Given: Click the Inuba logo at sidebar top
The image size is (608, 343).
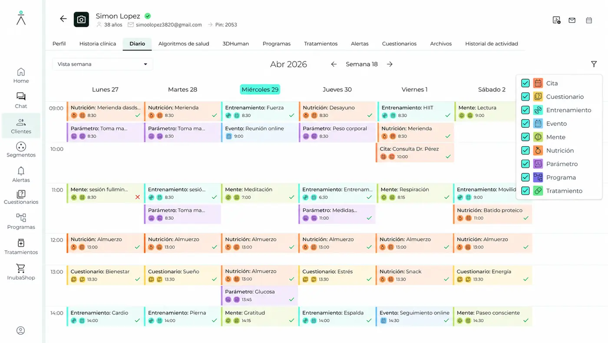Looking at the screenshot, I should point(21,18).
